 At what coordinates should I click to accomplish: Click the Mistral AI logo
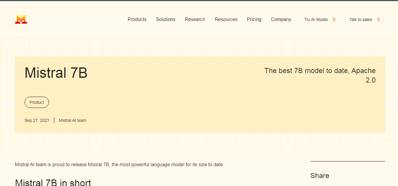tap(21, 19)
